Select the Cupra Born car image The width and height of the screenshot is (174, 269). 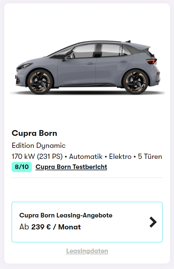87,67
